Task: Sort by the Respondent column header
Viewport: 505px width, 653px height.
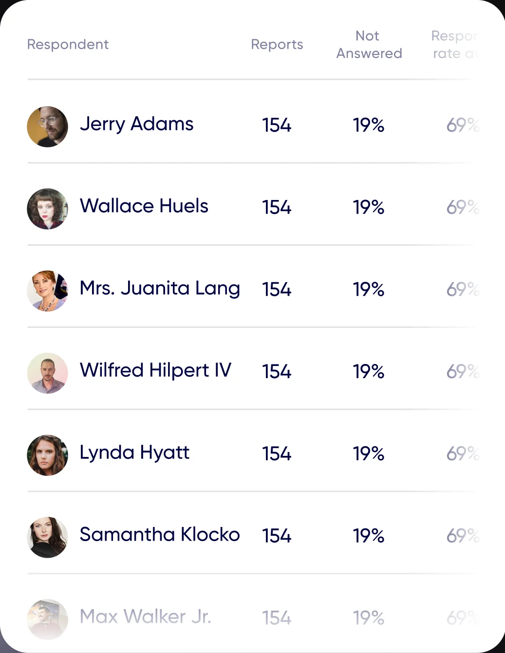Action: pos(67,44)
